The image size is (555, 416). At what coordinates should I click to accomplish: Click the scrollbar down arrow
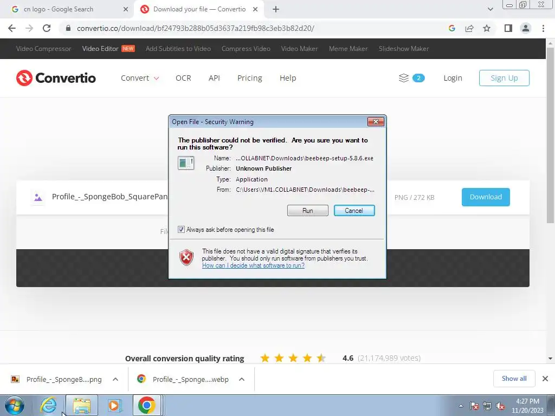click(550, 359)
